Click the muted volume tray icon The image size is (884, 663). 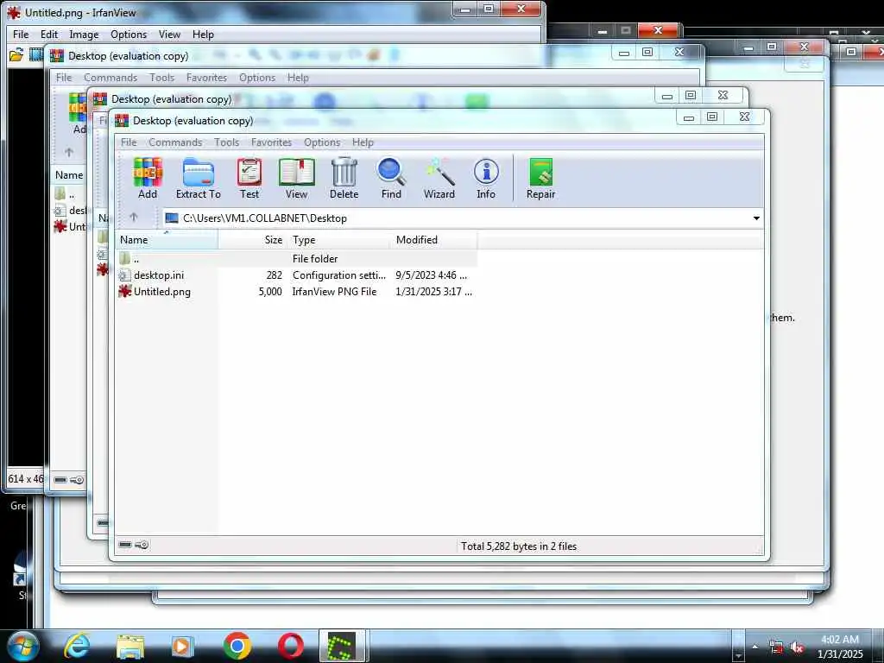pyautogui.click(x=797, y=647)
